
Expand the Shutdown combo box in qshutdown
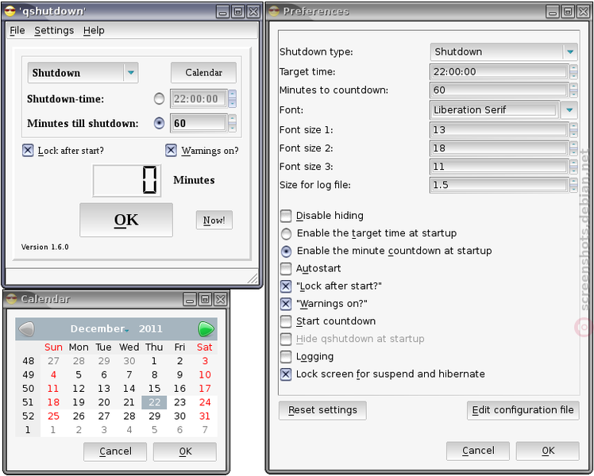tap(83, 73)
